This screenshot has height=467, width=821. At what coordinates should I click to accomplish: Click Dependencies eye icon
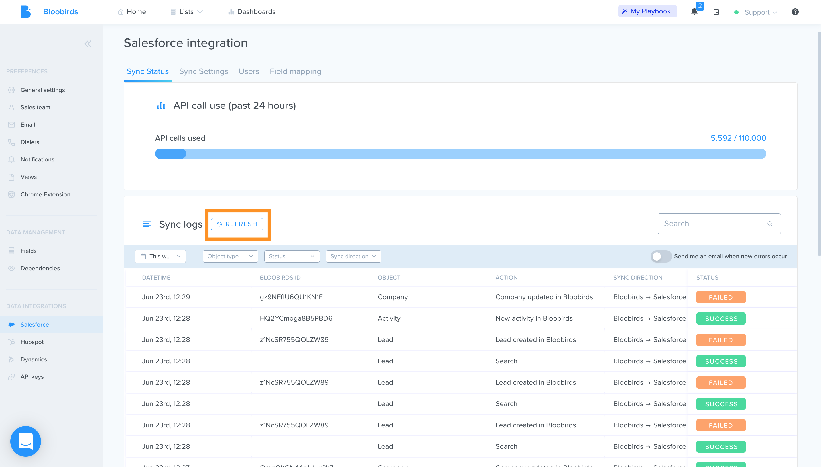click(12, 268)
